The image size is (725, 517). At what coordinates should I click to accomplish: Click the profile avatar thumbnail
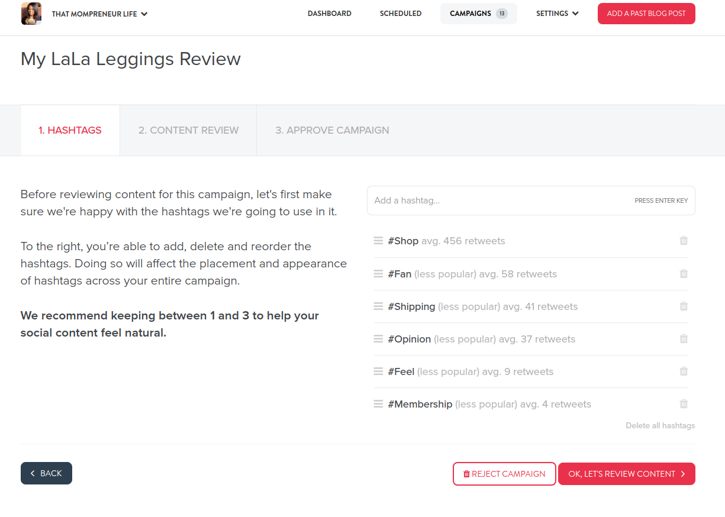[x=31, y=14]
